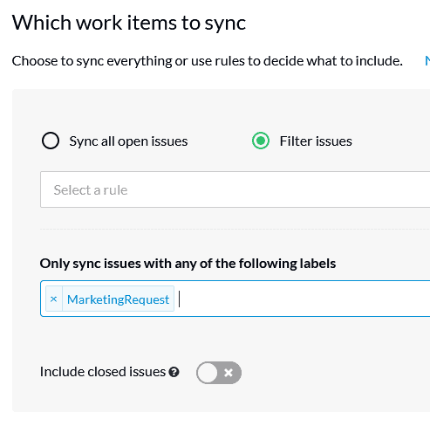This screenshot has width=430, height=433.
Task: Open the blue link beside the description text
Action: tap(427, 61)
